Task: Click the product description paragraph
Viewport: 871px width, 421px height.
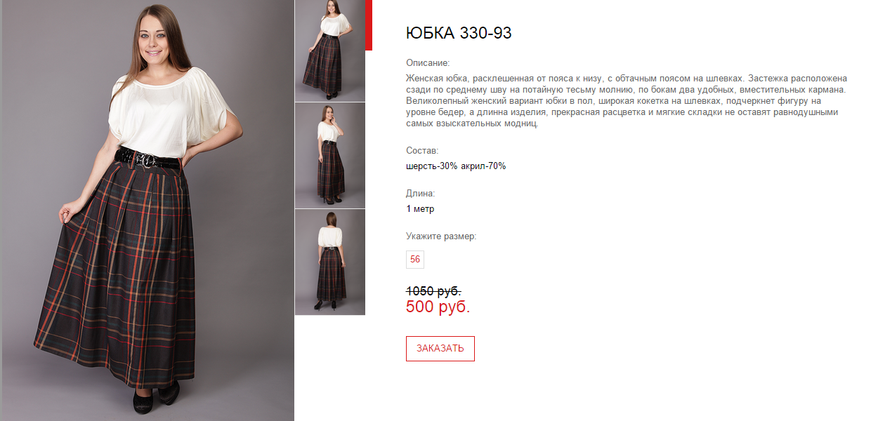Action: point(627,100)
